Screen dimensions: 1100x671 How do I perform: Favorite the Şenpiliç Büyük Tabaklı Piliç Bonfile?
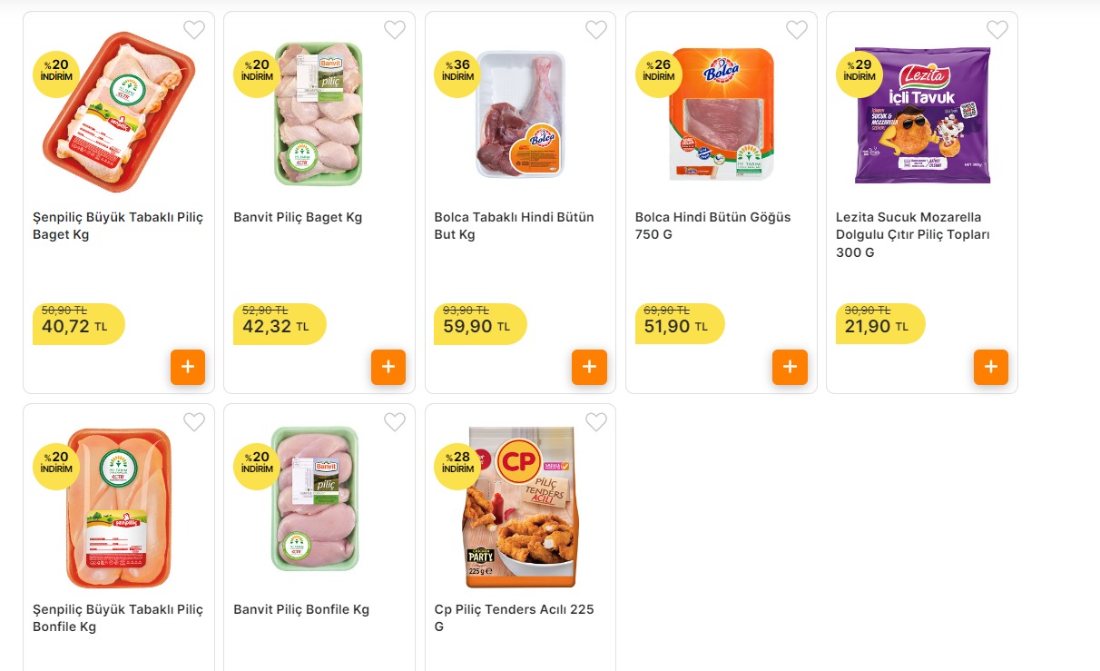pos(193,422)
